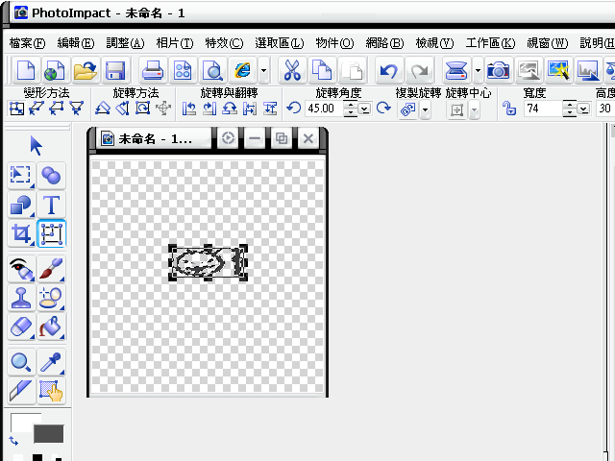
Task: Choose the Perspective transform method
Action: (x=77, y=109)
